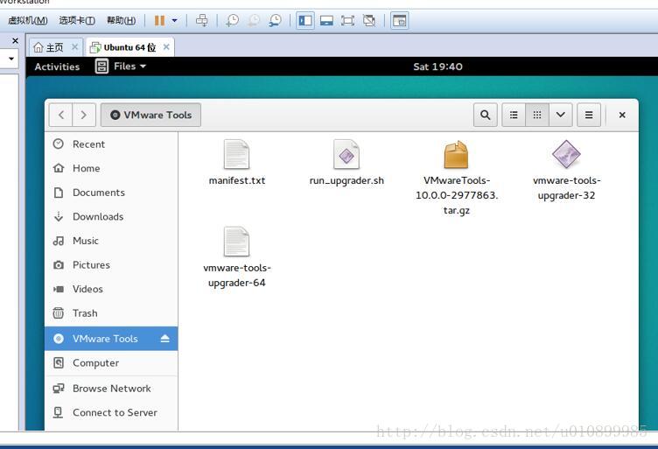Open the view options dropdown
658x449 pixels.
click(x=561, y=115)
